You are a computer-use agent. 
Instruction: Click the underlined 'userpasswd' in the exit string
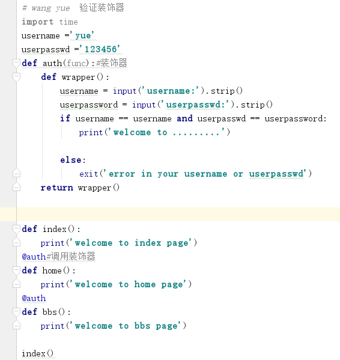point(276,174)
